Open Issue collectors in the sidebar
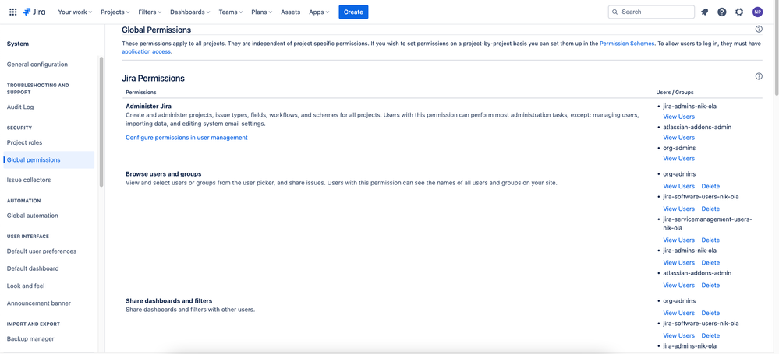779x354 pixels. 29,180
